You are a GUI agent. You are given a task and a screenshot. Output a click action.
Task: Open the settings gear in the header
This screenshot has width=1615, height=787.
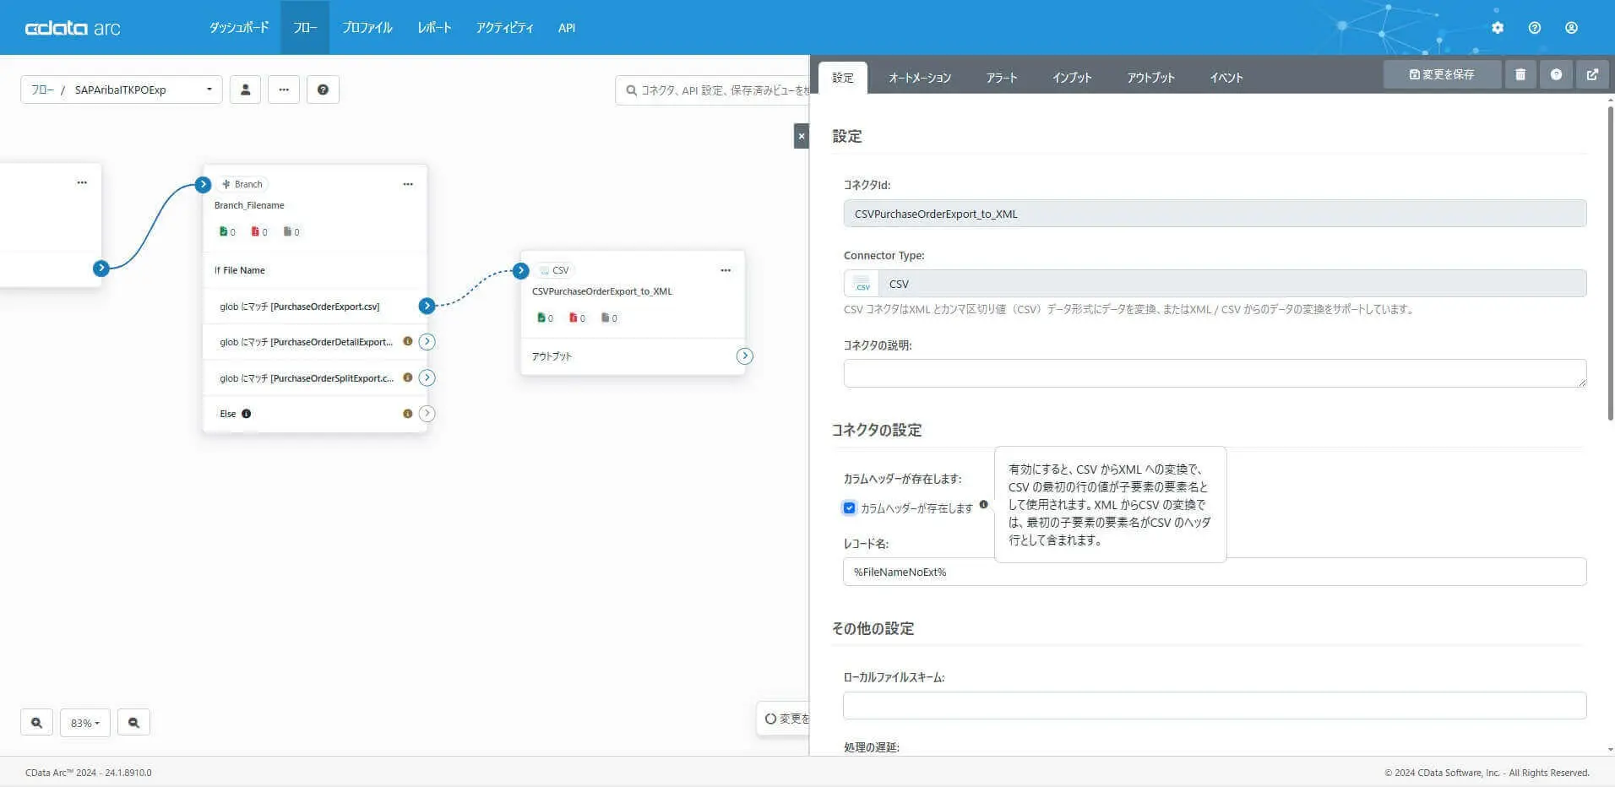click(1498, 28)
